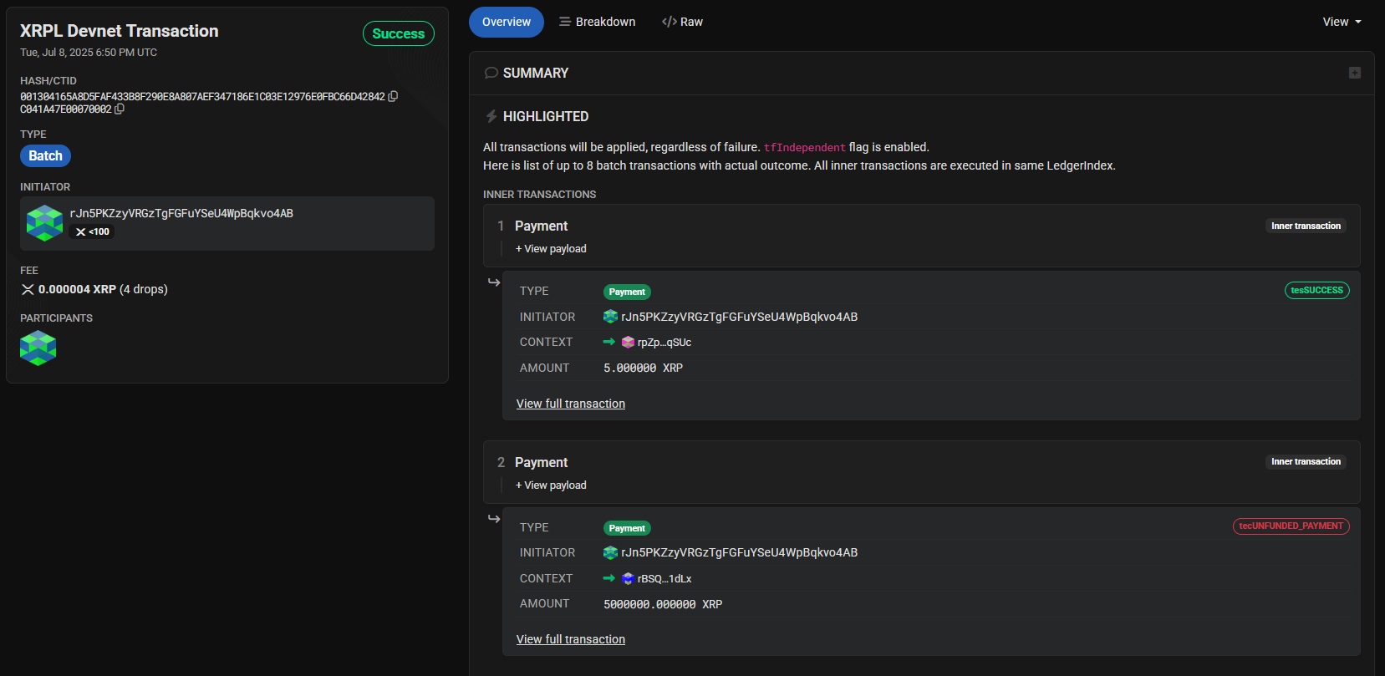This screenshot has width=1385, height=676.
Task: Click the tfIndependent flag text
Action: 804,147
